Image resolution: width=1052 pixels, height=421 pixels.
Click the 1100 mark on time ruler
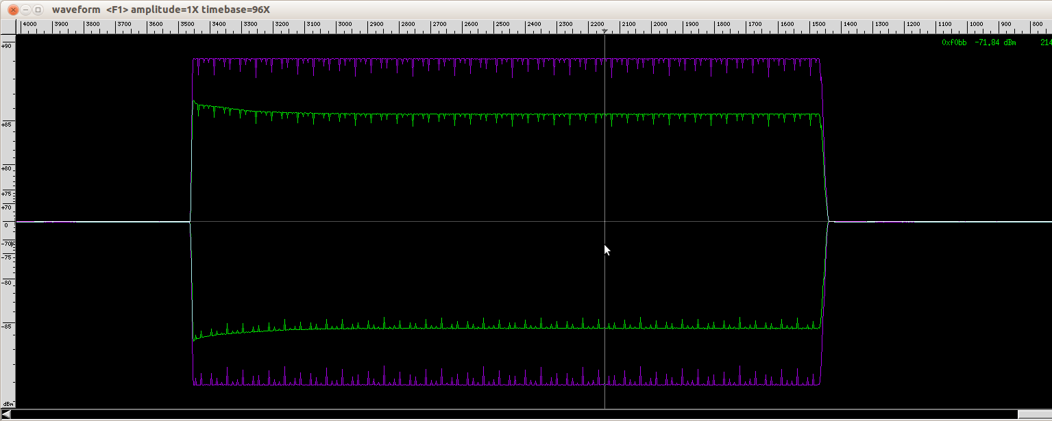coord(944,25)
